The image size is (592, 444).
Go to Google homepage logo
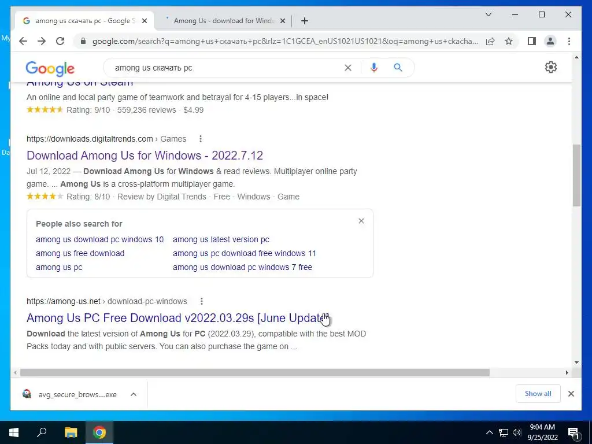tap(50, 69)
